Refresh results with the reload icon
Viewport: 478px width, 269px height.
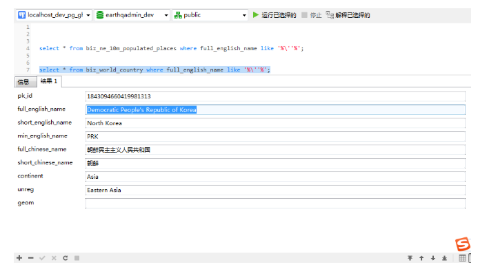click(66, 258)
